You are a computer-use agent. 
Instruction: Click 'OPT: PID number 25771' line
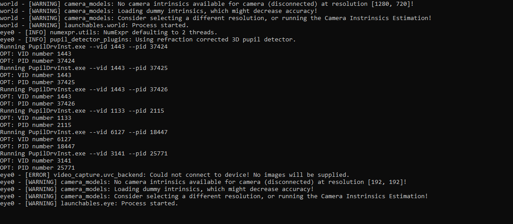[37, 168]
